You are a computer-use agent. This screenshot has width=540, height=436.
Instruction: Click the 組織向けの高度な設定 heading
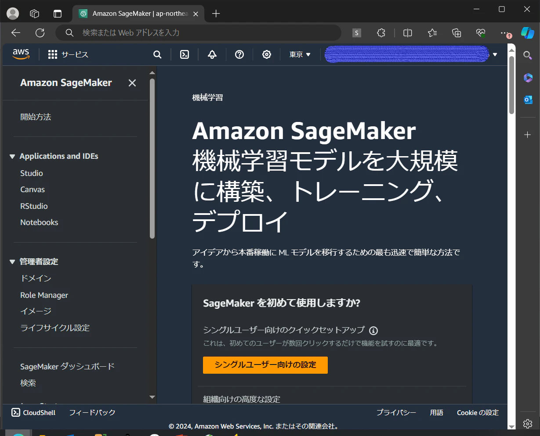click(x=242, y=399)
